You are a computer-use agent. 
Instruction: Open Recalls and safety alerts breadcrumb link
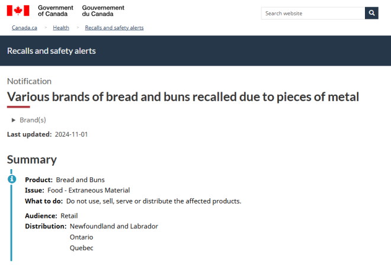tap(114, 28)
